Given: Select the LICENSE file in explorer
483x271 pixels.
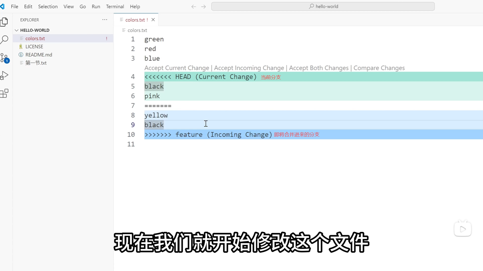Looking at the screenshot, I should tap(34, 47).
